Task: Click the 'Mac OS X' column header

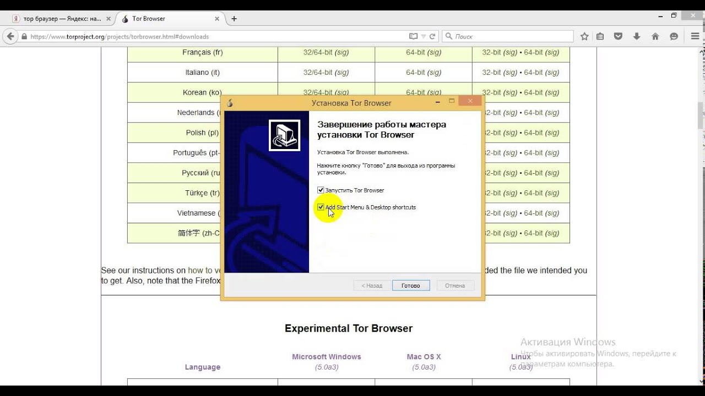Action: [x=424, y=357]
